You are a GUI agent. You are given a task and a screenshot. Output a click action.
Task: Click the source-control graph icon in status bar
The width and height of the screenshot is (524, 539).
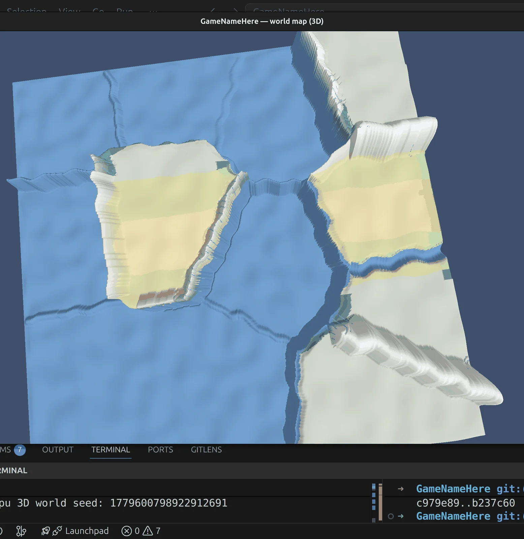click(x=21, y=531)
